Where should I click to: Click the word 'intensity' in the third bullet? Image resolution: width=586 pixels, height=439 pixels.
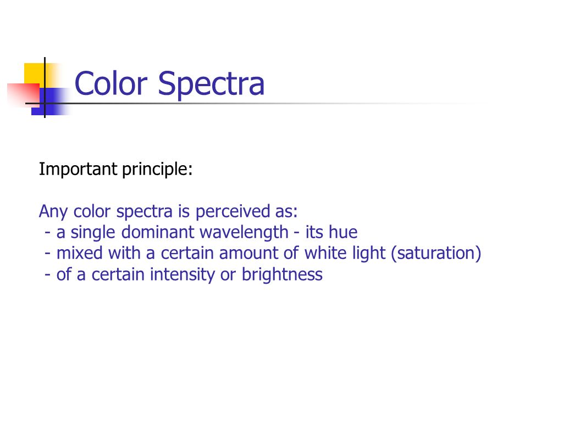[182, 274]
